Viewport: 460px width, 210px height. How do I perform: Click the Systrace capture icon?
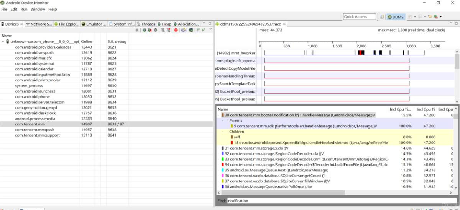pos(198,30)
